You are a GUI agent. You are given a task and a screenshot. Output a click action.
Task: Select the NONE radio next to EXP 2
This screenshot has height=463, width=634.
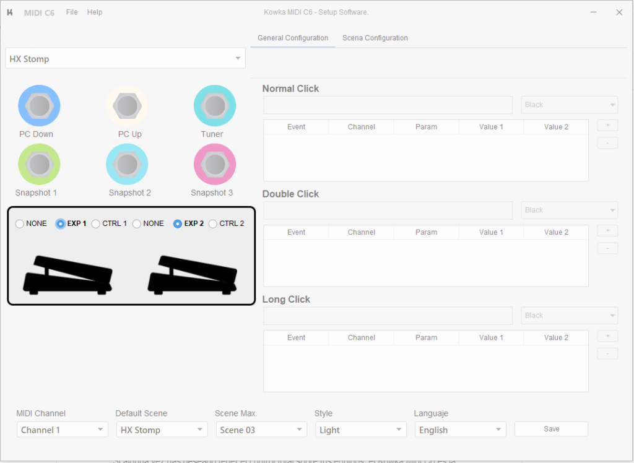(x=137, y=223)
